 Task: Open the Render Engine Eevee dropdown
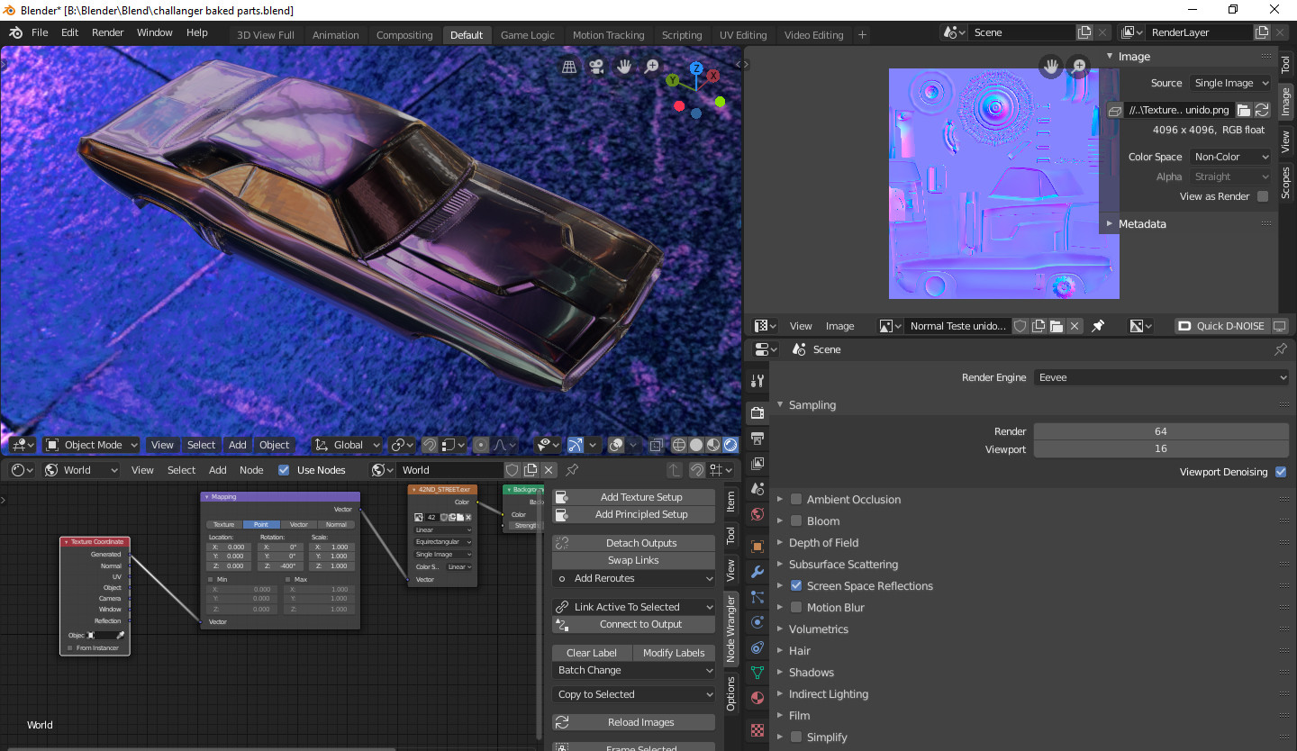point(1161,377)
